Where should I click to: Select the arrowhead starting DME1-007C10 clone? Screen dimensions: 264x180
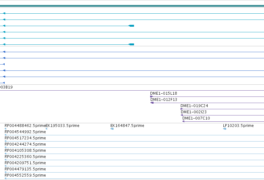point(183,121)
